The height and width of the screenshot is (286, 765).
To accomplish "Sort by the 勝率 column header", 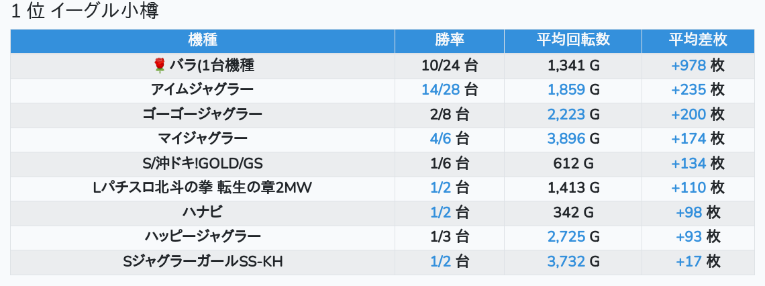I will [450, 40].
